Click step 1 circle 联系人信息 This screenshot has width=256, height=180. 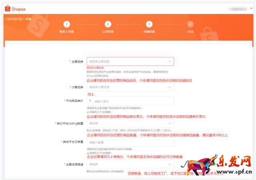pos(66,24)
